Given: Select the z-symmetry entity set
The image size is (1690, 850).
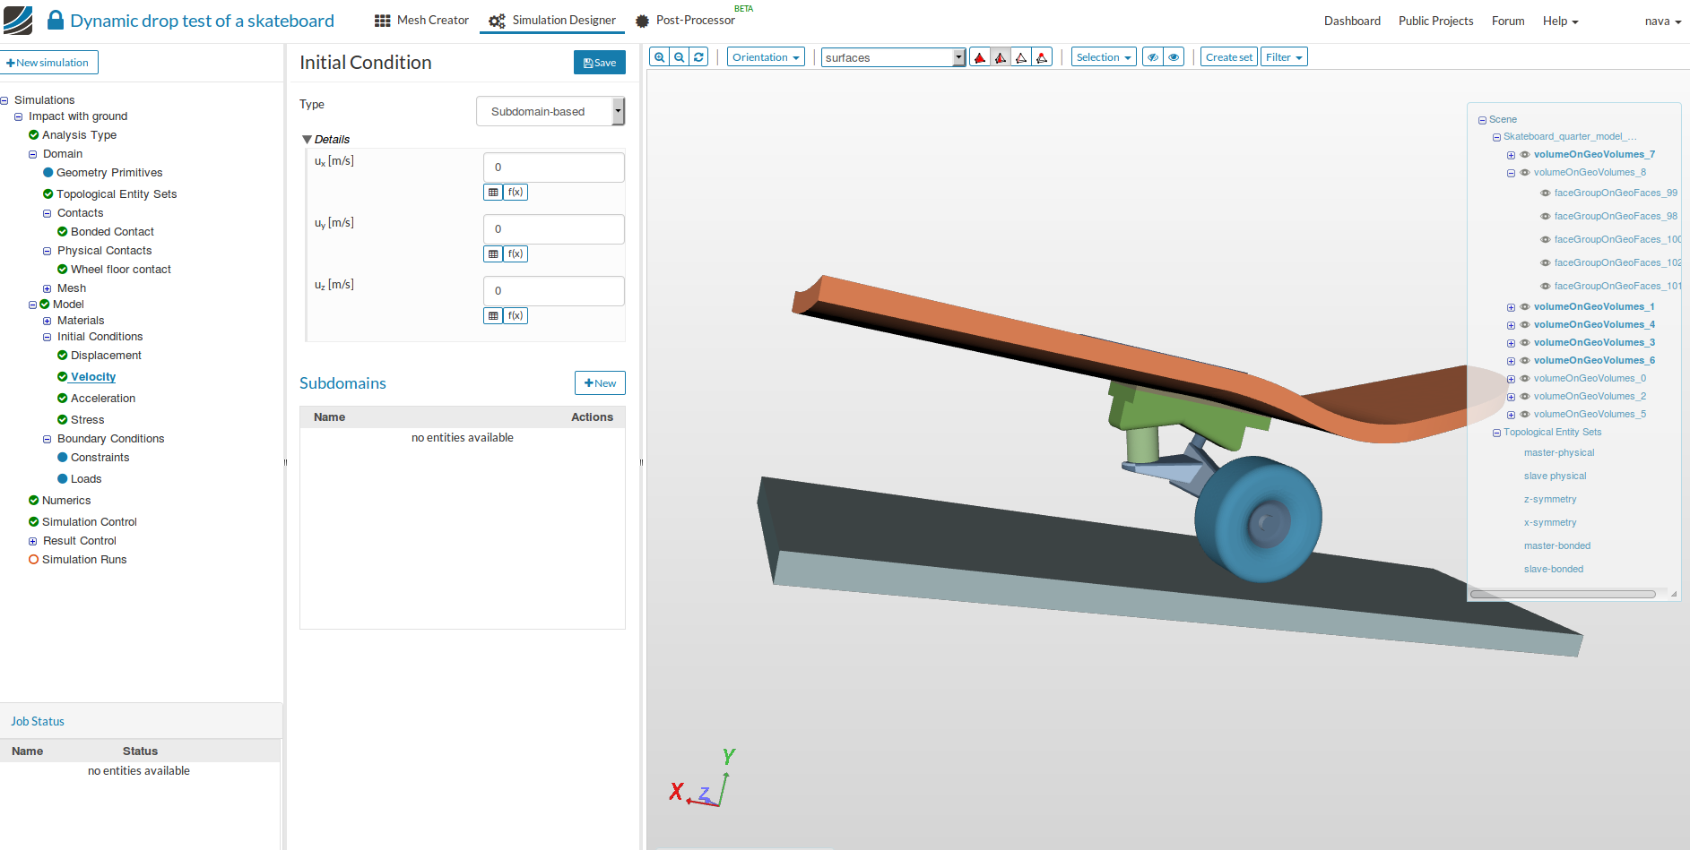Looking at the screenshot, I should pos(1550,500).
